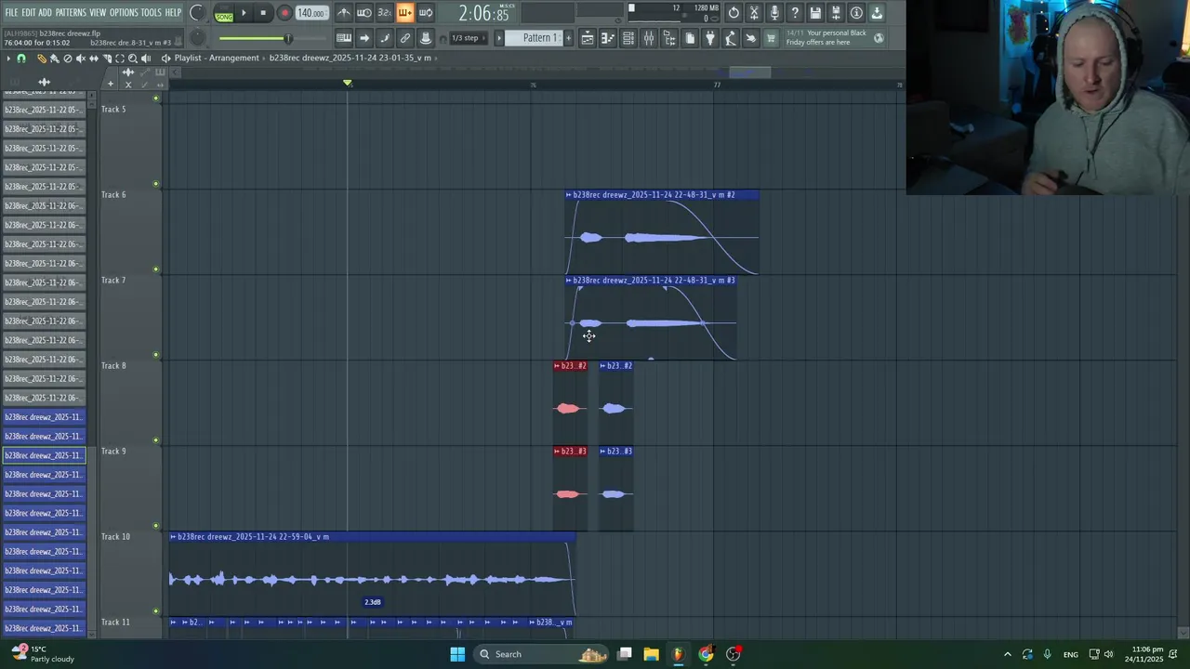Open the plugin picker plug icon
The height and width of the screenshot is (669, 1190).
tap(710, 38)
